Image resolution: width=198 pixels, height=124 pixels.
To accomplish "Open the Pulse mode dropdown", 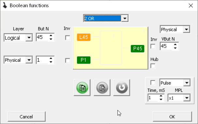I will [x=187, y=83].
